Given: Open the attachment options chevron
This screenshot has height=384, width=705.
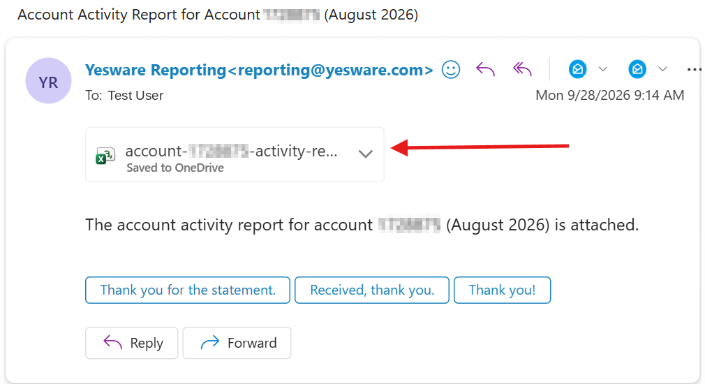Looking at the screenshot, I should [366, 154].
